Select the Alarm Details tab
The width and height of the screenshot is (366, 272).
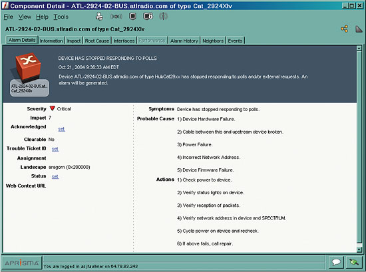pos(22,40)
